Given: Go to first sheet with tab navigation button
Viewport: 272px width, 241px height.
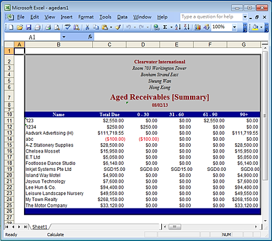Looking at the screenshot, I should [7, 227].
